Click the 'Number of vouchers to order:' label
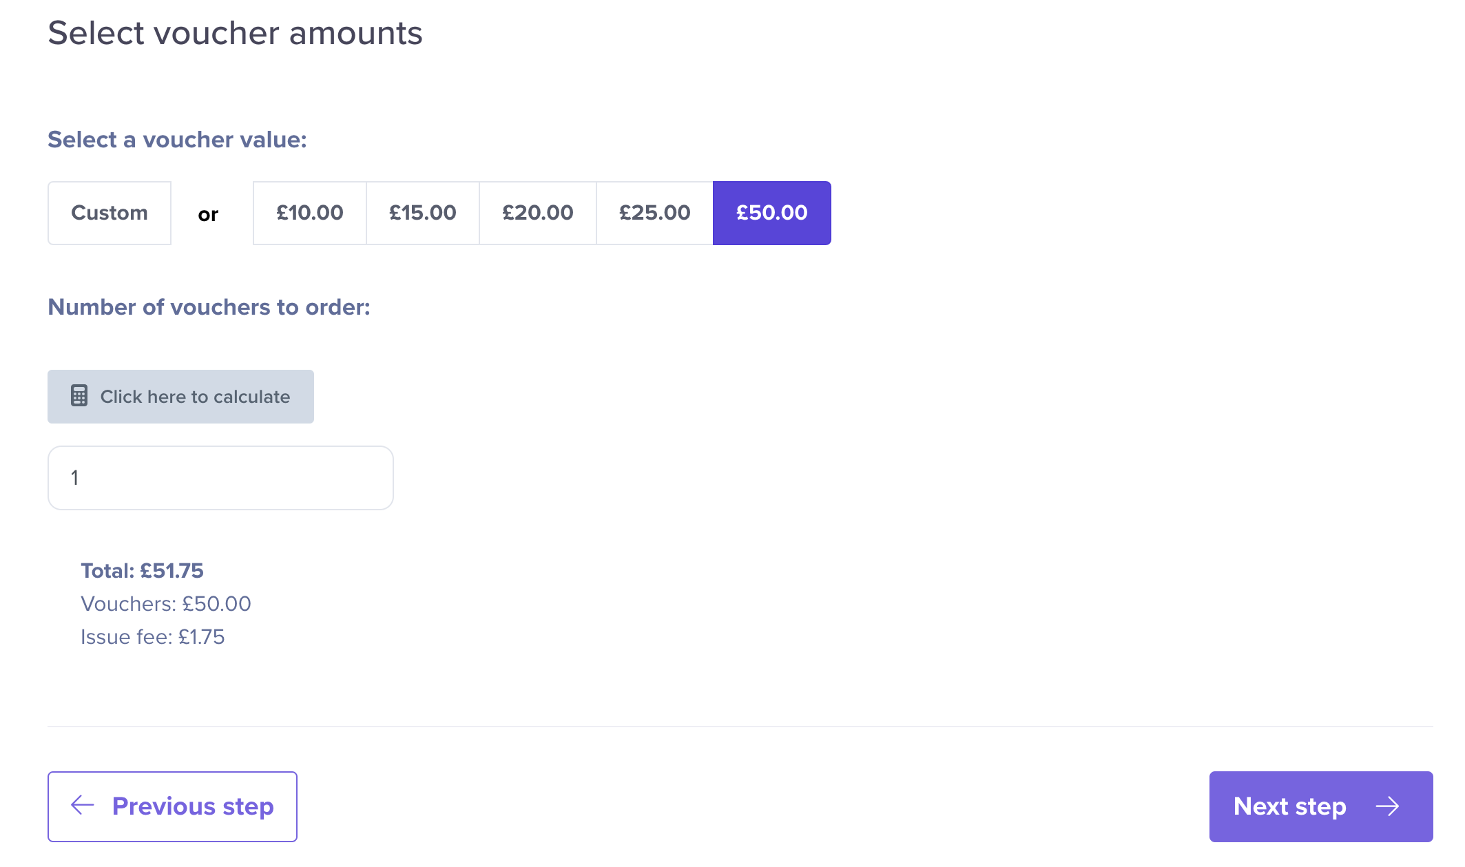1465x867 pixels. coord(209,307)
